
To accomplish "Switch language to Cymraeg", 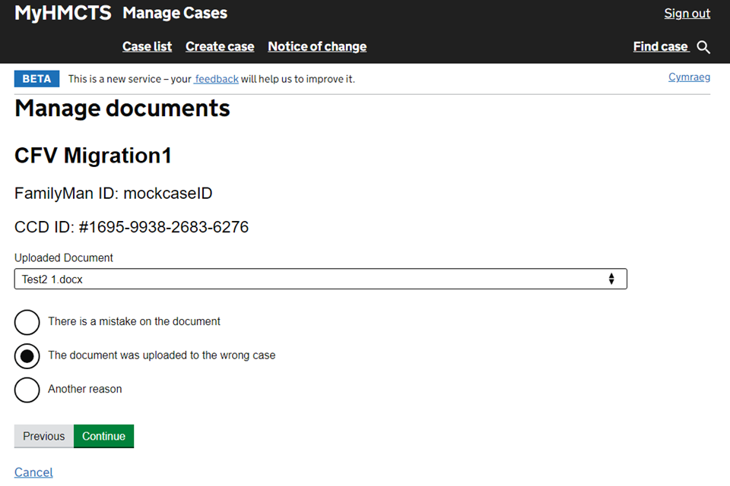I will click(x=689, y=77).
